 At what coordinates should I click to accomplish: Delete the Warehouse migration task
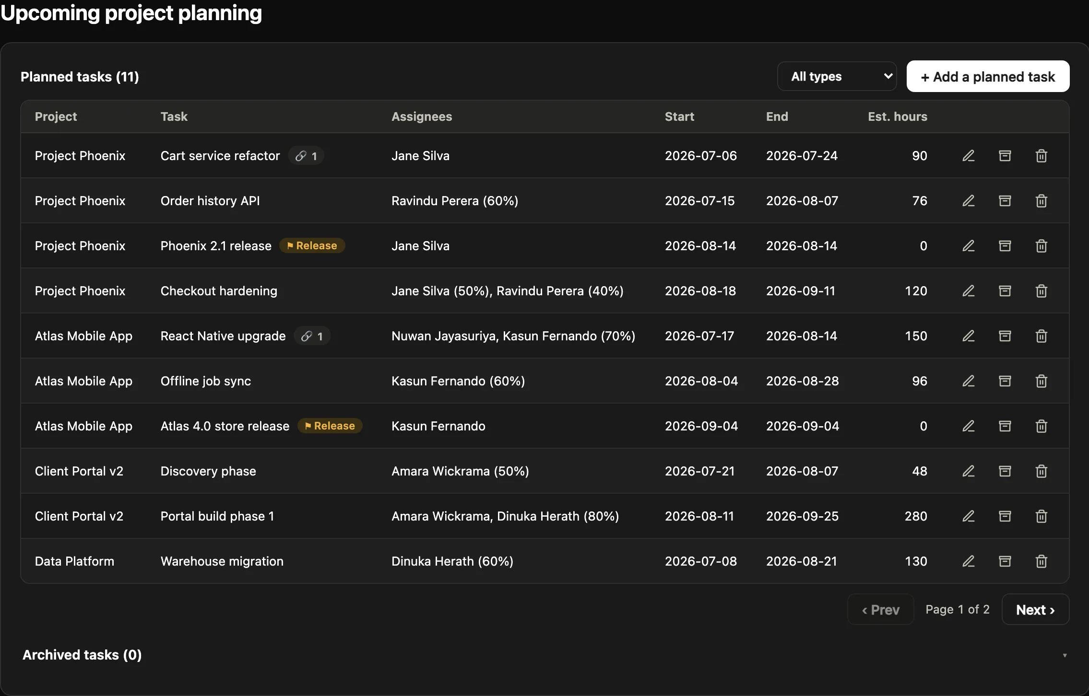[1042, 561]
